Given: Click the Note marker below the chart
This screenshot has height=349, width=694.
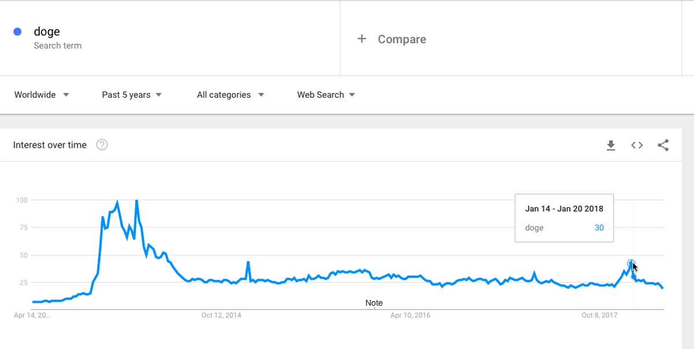Looking at the screenshot, I should click(x=374, y=302).
